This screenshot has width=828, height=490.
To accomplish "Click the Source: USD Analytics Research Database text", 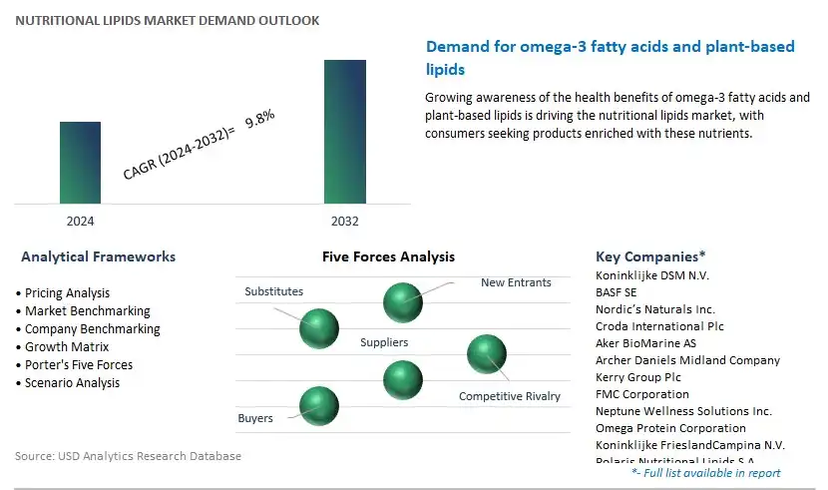I will click(x=128, y=456).
